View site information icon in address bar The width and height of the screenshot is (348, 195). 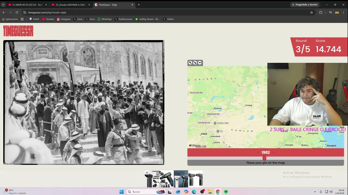point(25,12)
